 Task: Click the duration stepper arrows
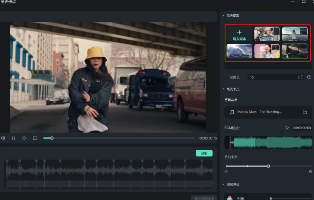tap(302, 77)
